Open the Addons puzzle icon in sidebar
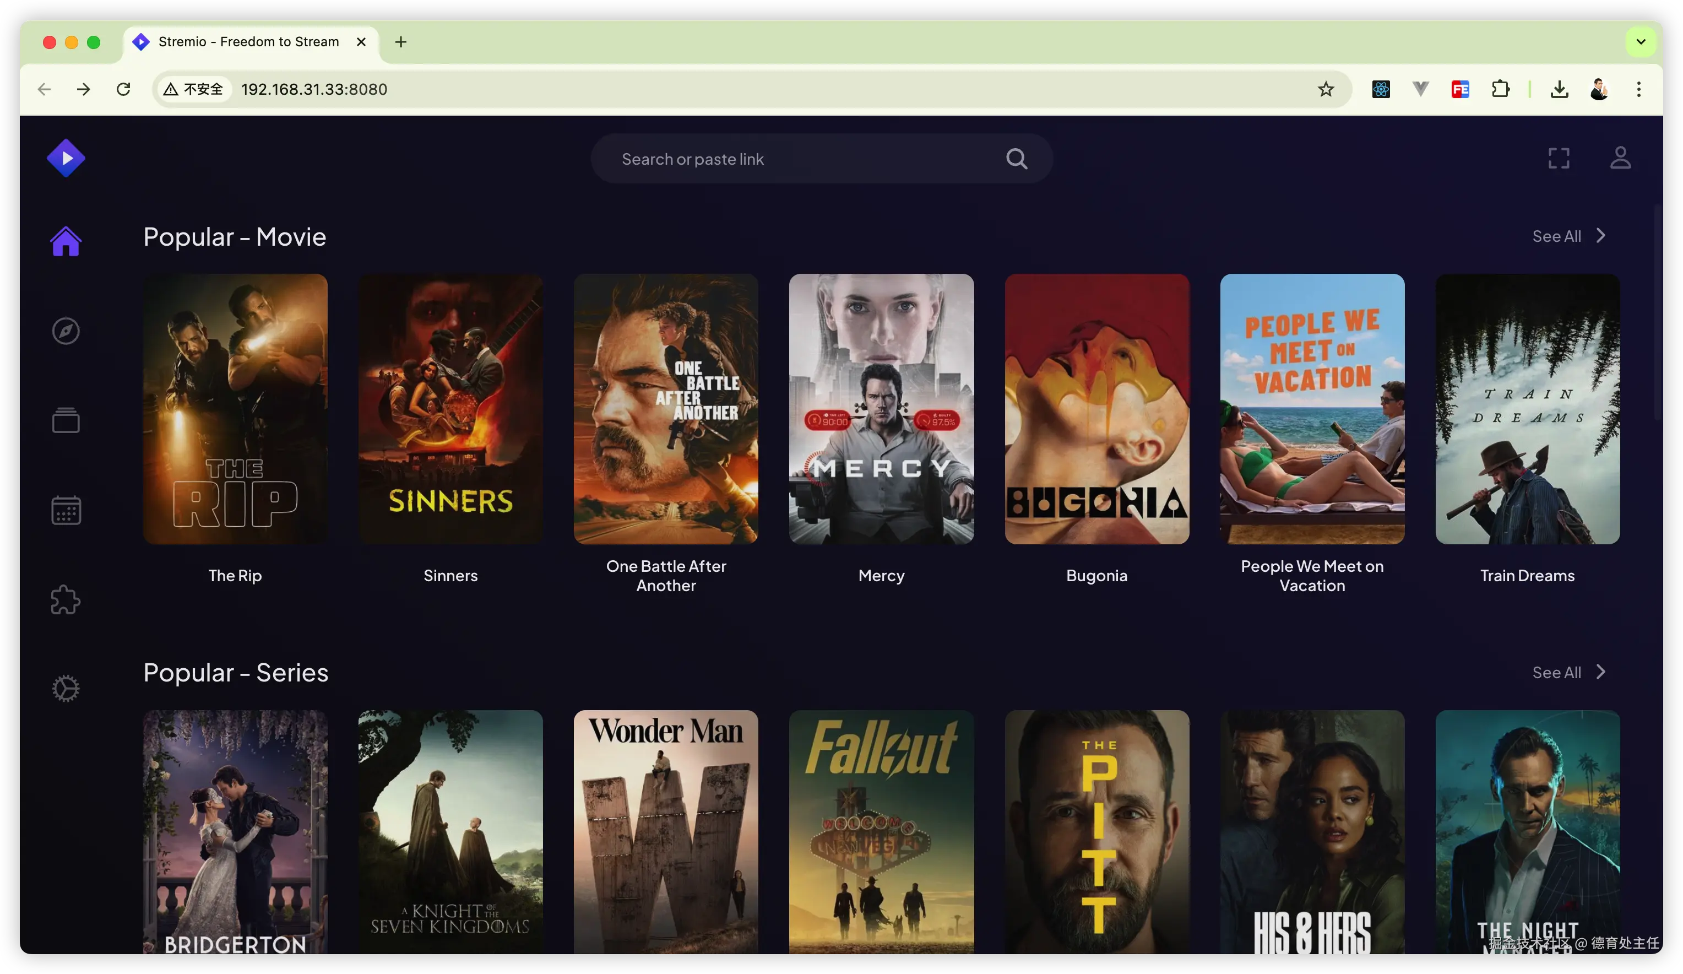1683x974 pixels. pos(66,600)
